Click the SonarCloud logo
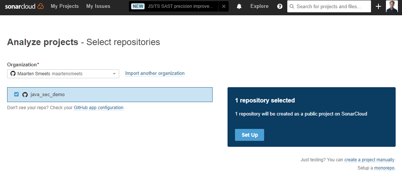Image resolution: width=402 pixels, height=174 pixels. click(x=24, y=6)
